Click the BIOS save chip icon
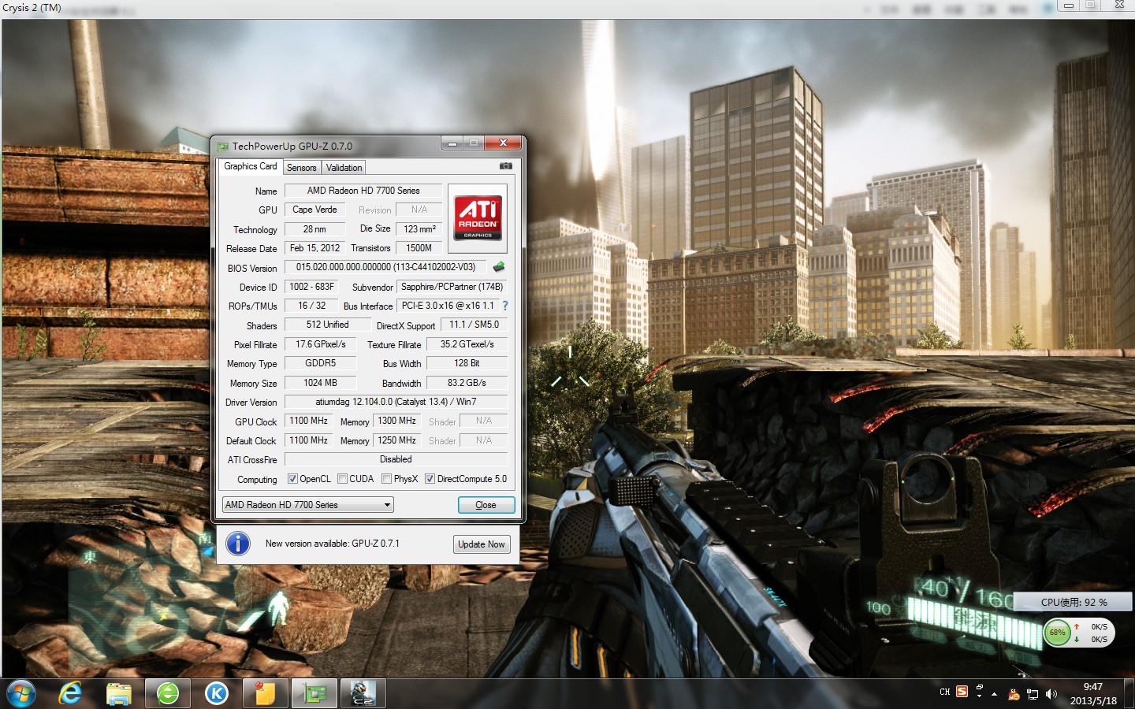Image resolution: width=1135 pixels, height=709 pixels. 498,267
